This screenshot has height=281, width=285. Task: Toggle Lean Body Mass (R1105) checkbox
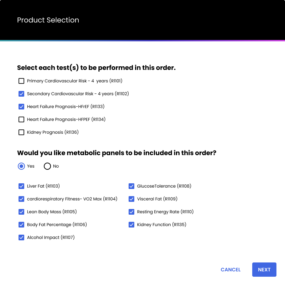pyautogui.click(x=21, y=212)
